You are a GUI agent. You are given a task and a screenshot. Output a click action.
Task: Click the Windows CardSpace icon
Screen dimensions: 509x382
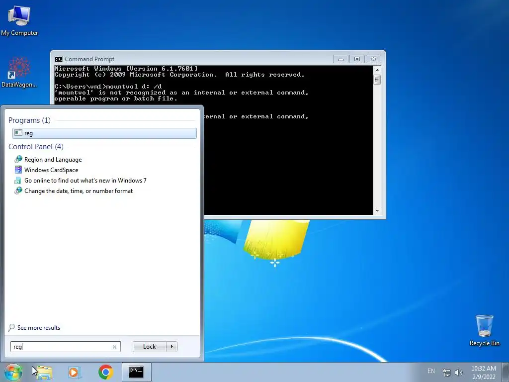pos(18,170)
